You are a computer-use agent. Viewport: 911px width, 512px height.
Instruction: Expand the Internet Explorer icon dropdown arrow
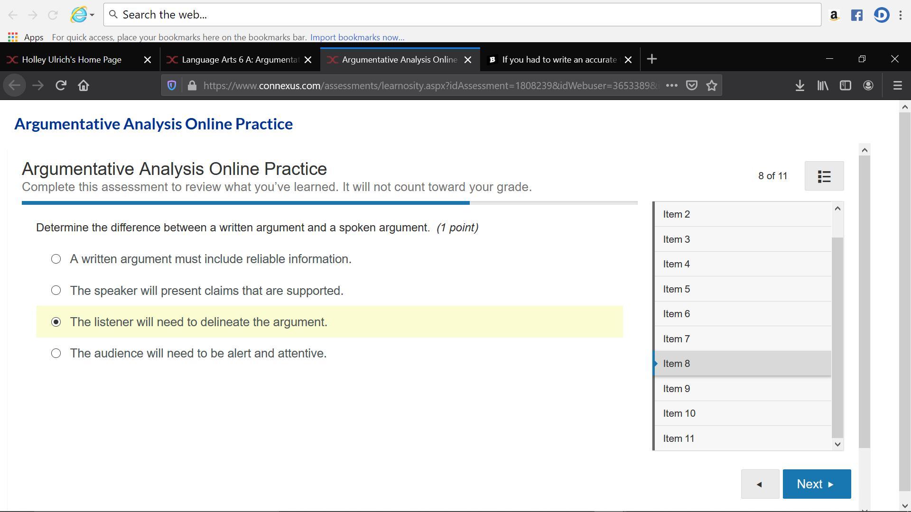point(92,15)
